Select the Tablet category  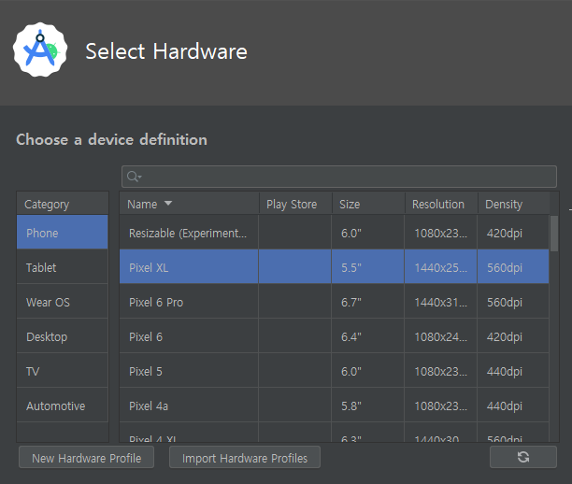click(63, 266)
